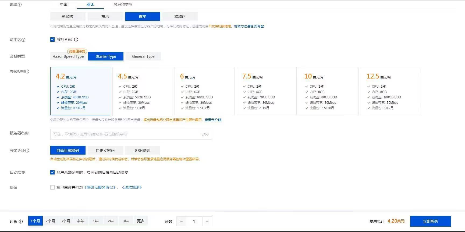The width and height of the screenshot is (465, 232).
Task: Click info icon beside 登录凭证 label
Action: point(27,151)
